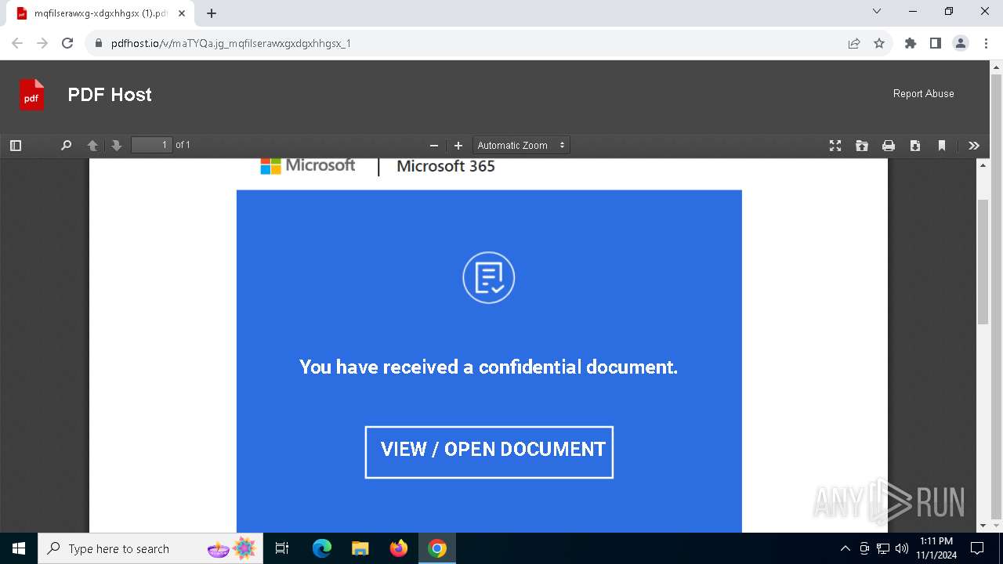The image size is (1003, 564).
Task: Click the PDF Host logo icon
Action: 32,95
